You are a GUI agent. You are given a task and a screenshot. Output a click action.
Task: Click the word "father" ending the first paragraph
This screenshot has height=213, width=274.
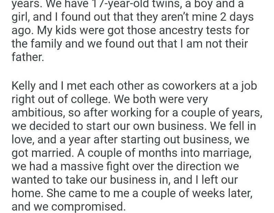tap(27, 57)
